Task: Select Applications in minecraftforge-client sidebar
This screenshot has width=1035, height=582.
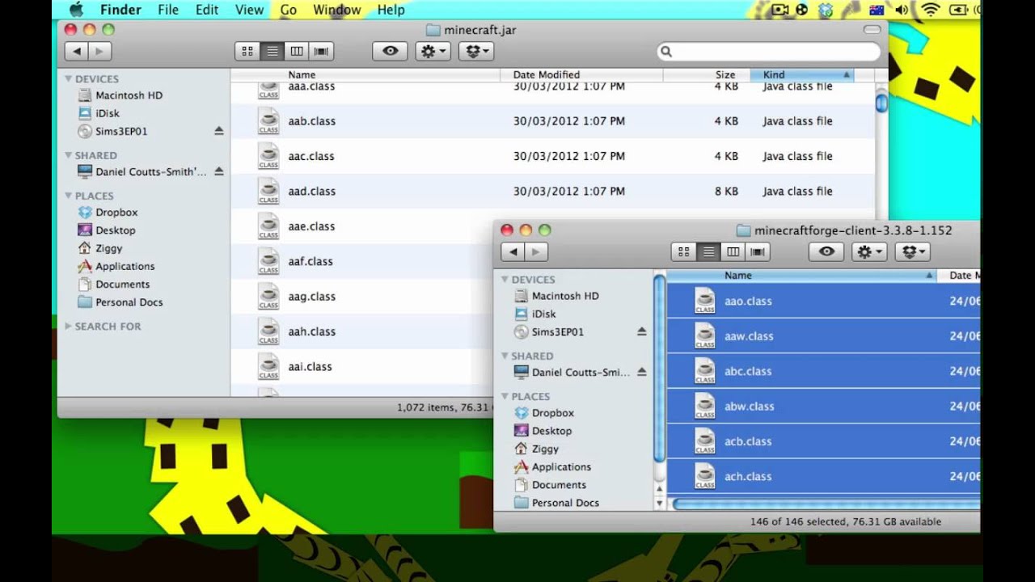Action: pyautogui.click(x=552, y=467)
